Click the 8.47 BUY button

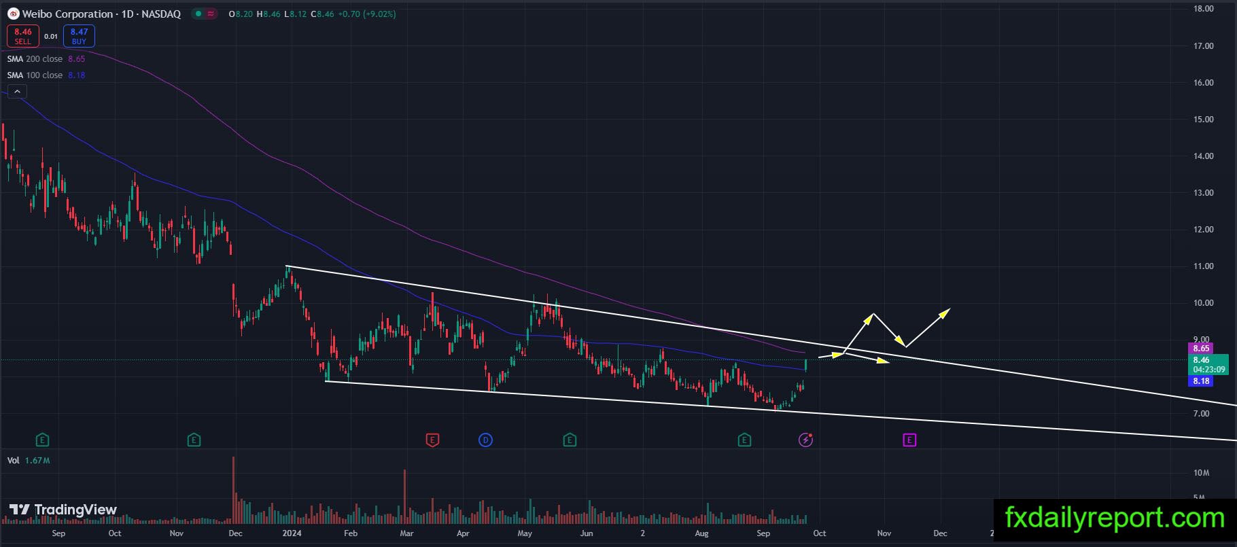79,36
